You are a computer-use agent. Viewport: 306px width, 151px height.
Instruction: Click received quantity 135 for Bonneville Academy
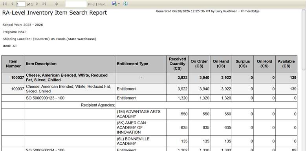point(184,141)
